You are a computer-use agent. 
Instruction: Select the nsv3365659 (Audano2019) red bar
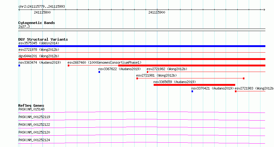point(194,85)
